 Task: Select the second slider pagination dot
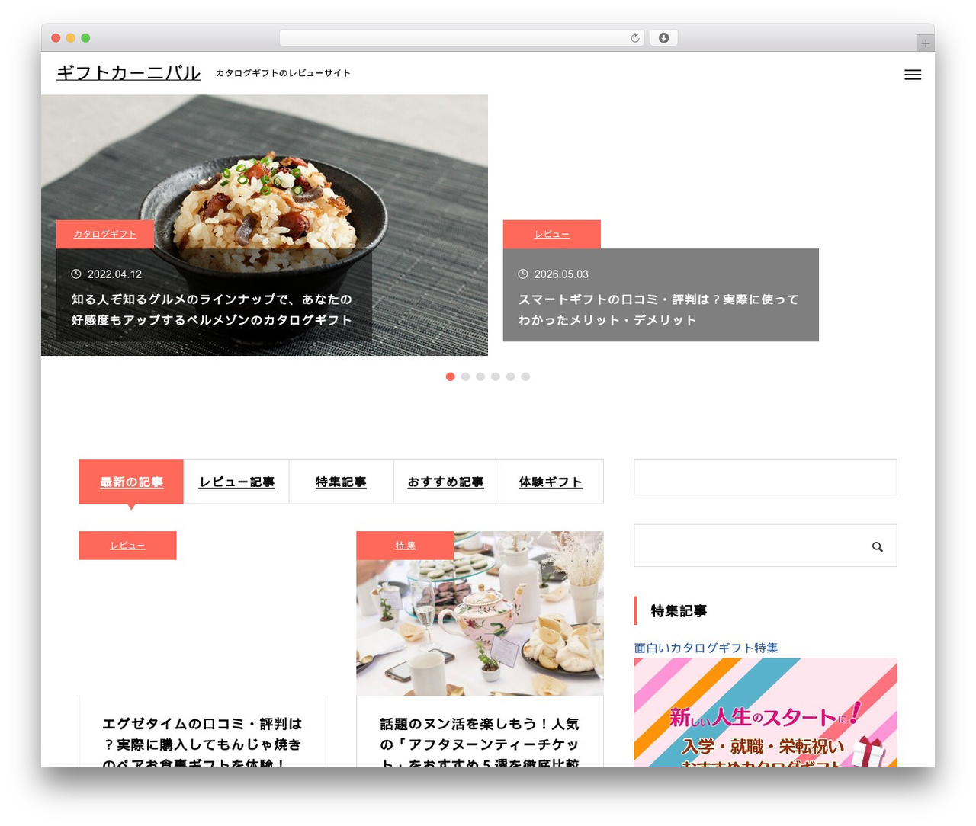[x=465, y=376]
